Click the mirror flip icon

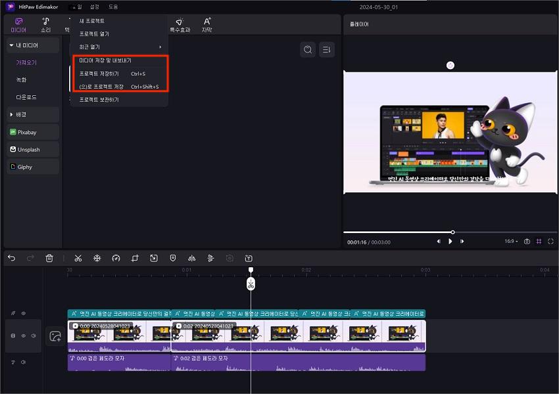click(192, 258)
